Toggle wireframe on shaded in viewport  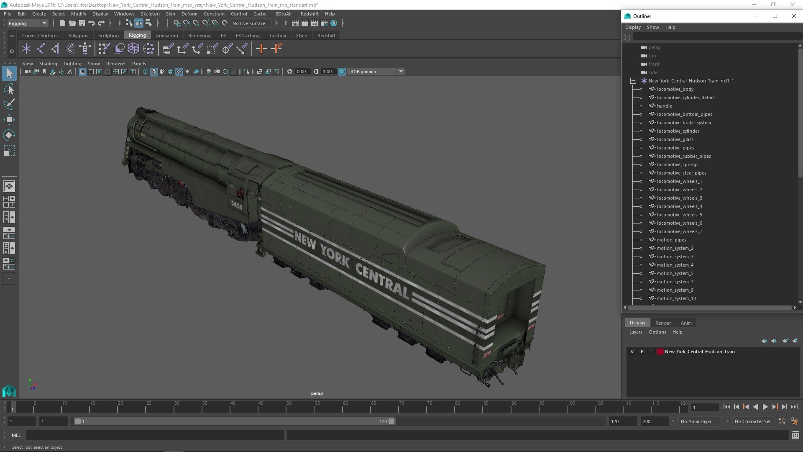[171, 72]
